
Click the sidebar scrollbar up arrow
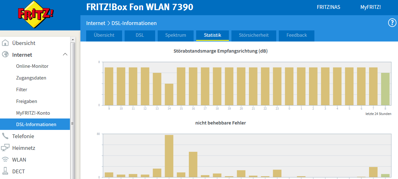(72, 40)
